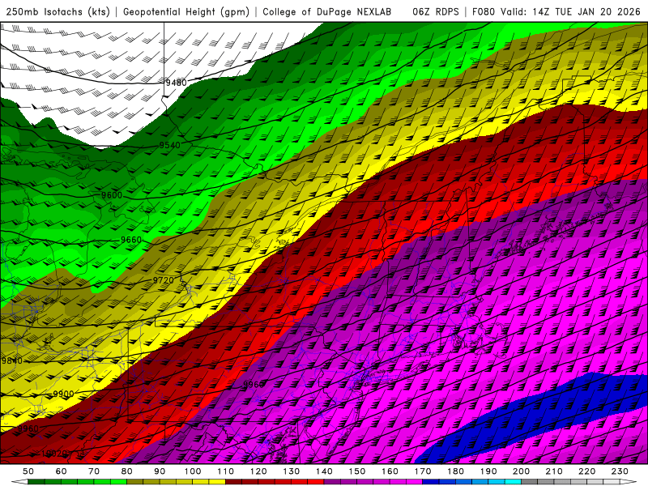Click the 9600 height contour label
648x486 pixels.
(112, 195)
